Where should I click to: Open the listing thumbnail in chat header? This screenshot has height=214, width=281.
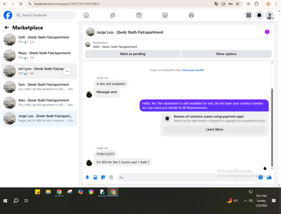click(x=90, y=32)
